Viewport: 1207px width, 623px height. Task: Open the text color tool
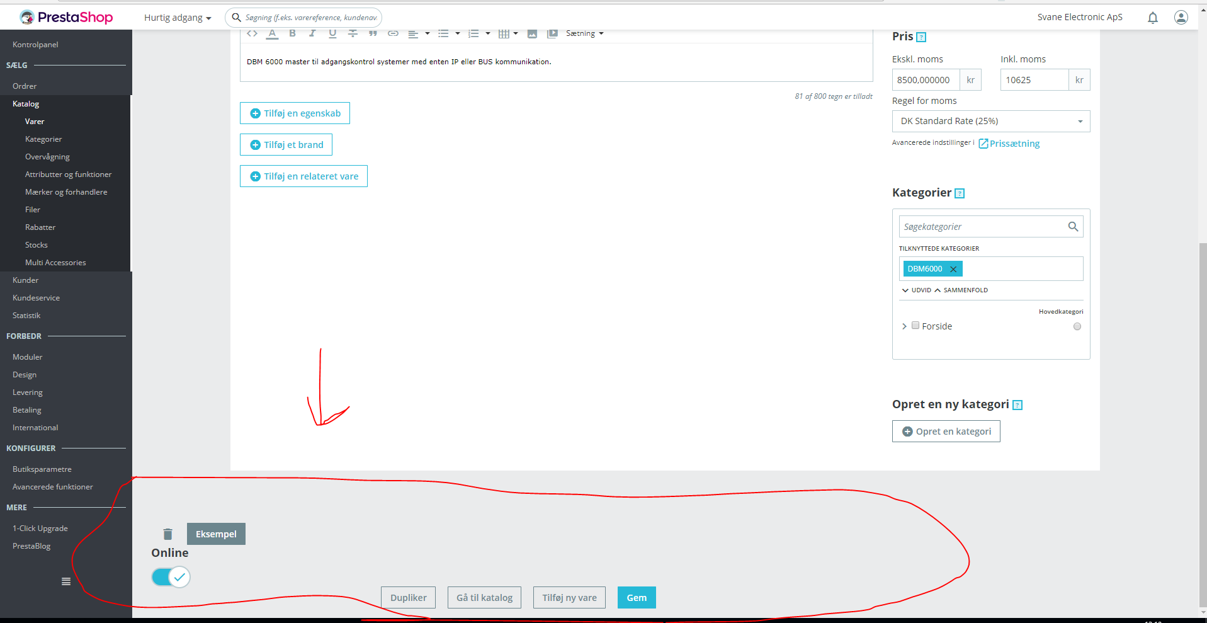(272, 33)
